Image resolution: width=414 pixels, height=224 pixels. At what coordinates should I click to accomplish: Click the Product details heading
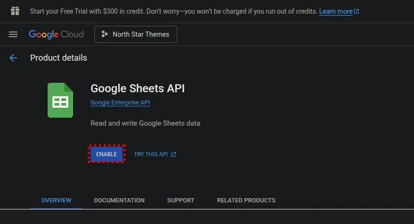tap(58, 58)
